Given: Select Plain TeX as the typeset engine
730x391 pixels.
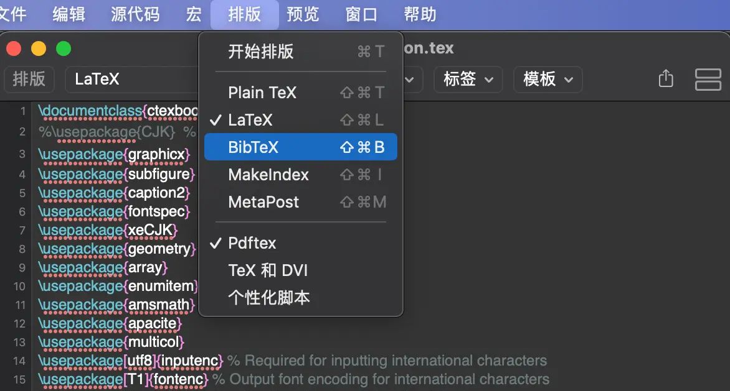Looking at the screenshot, I should click(262, 92).
